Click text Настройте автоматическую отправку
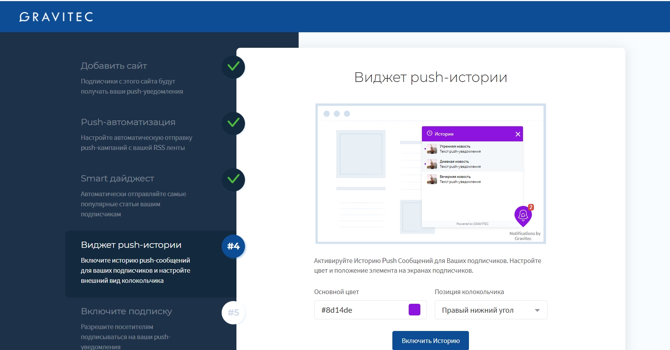The width and height of the screenshot is (670, 350). (136, 138)
